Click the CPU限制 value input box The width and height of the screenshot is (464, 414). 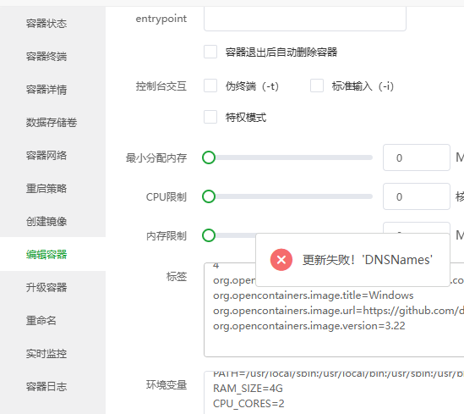(417, 196)
